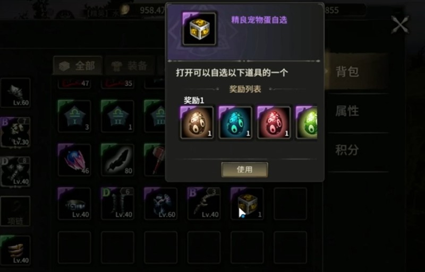Click the golden box icon in popup header
Viewport: 425px width, 272px height.
(x=199, y=29)
